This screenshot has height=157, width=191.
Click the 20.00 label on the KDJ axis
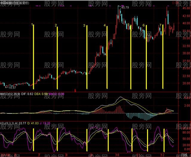click(x=186, y=145)
